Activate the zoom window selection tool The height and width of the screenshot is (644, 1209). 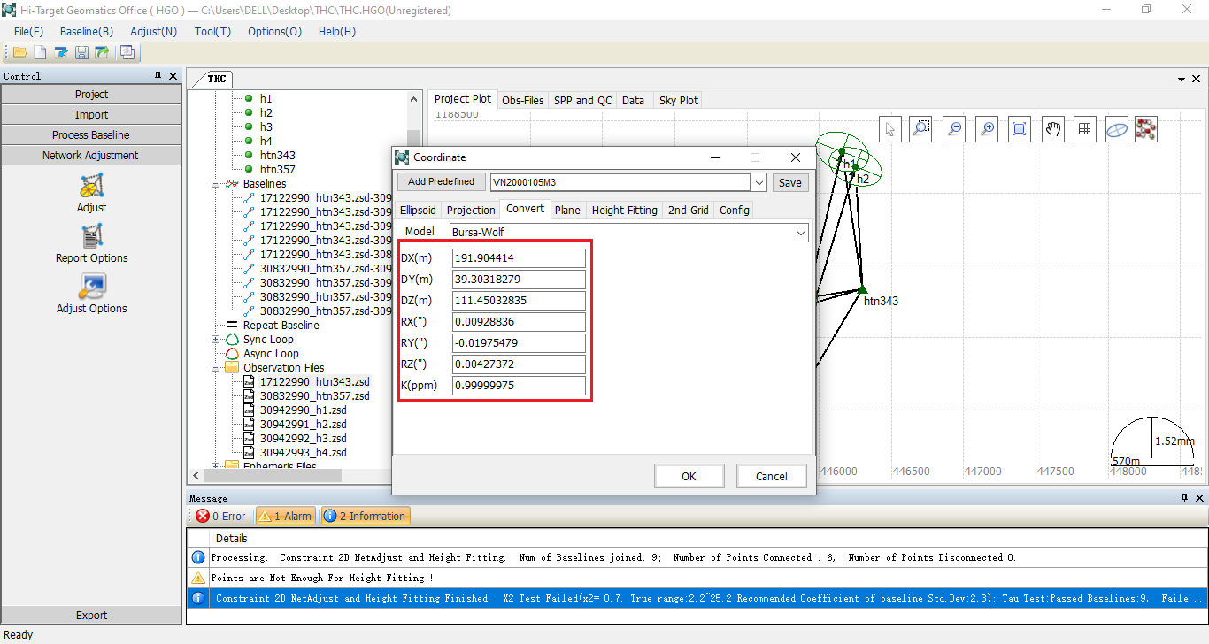point(921,129)
